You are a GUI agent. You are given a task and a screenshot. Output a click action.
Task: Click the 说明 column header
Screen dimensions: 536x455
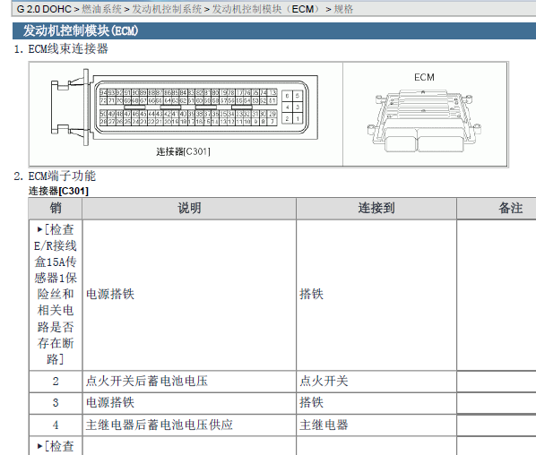pos(189,208)
